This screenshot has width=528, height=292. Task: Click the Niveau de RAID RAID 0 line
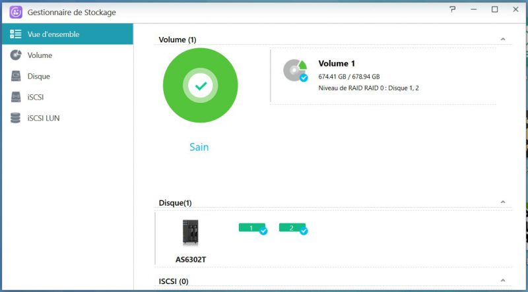(x=369, y=88)
